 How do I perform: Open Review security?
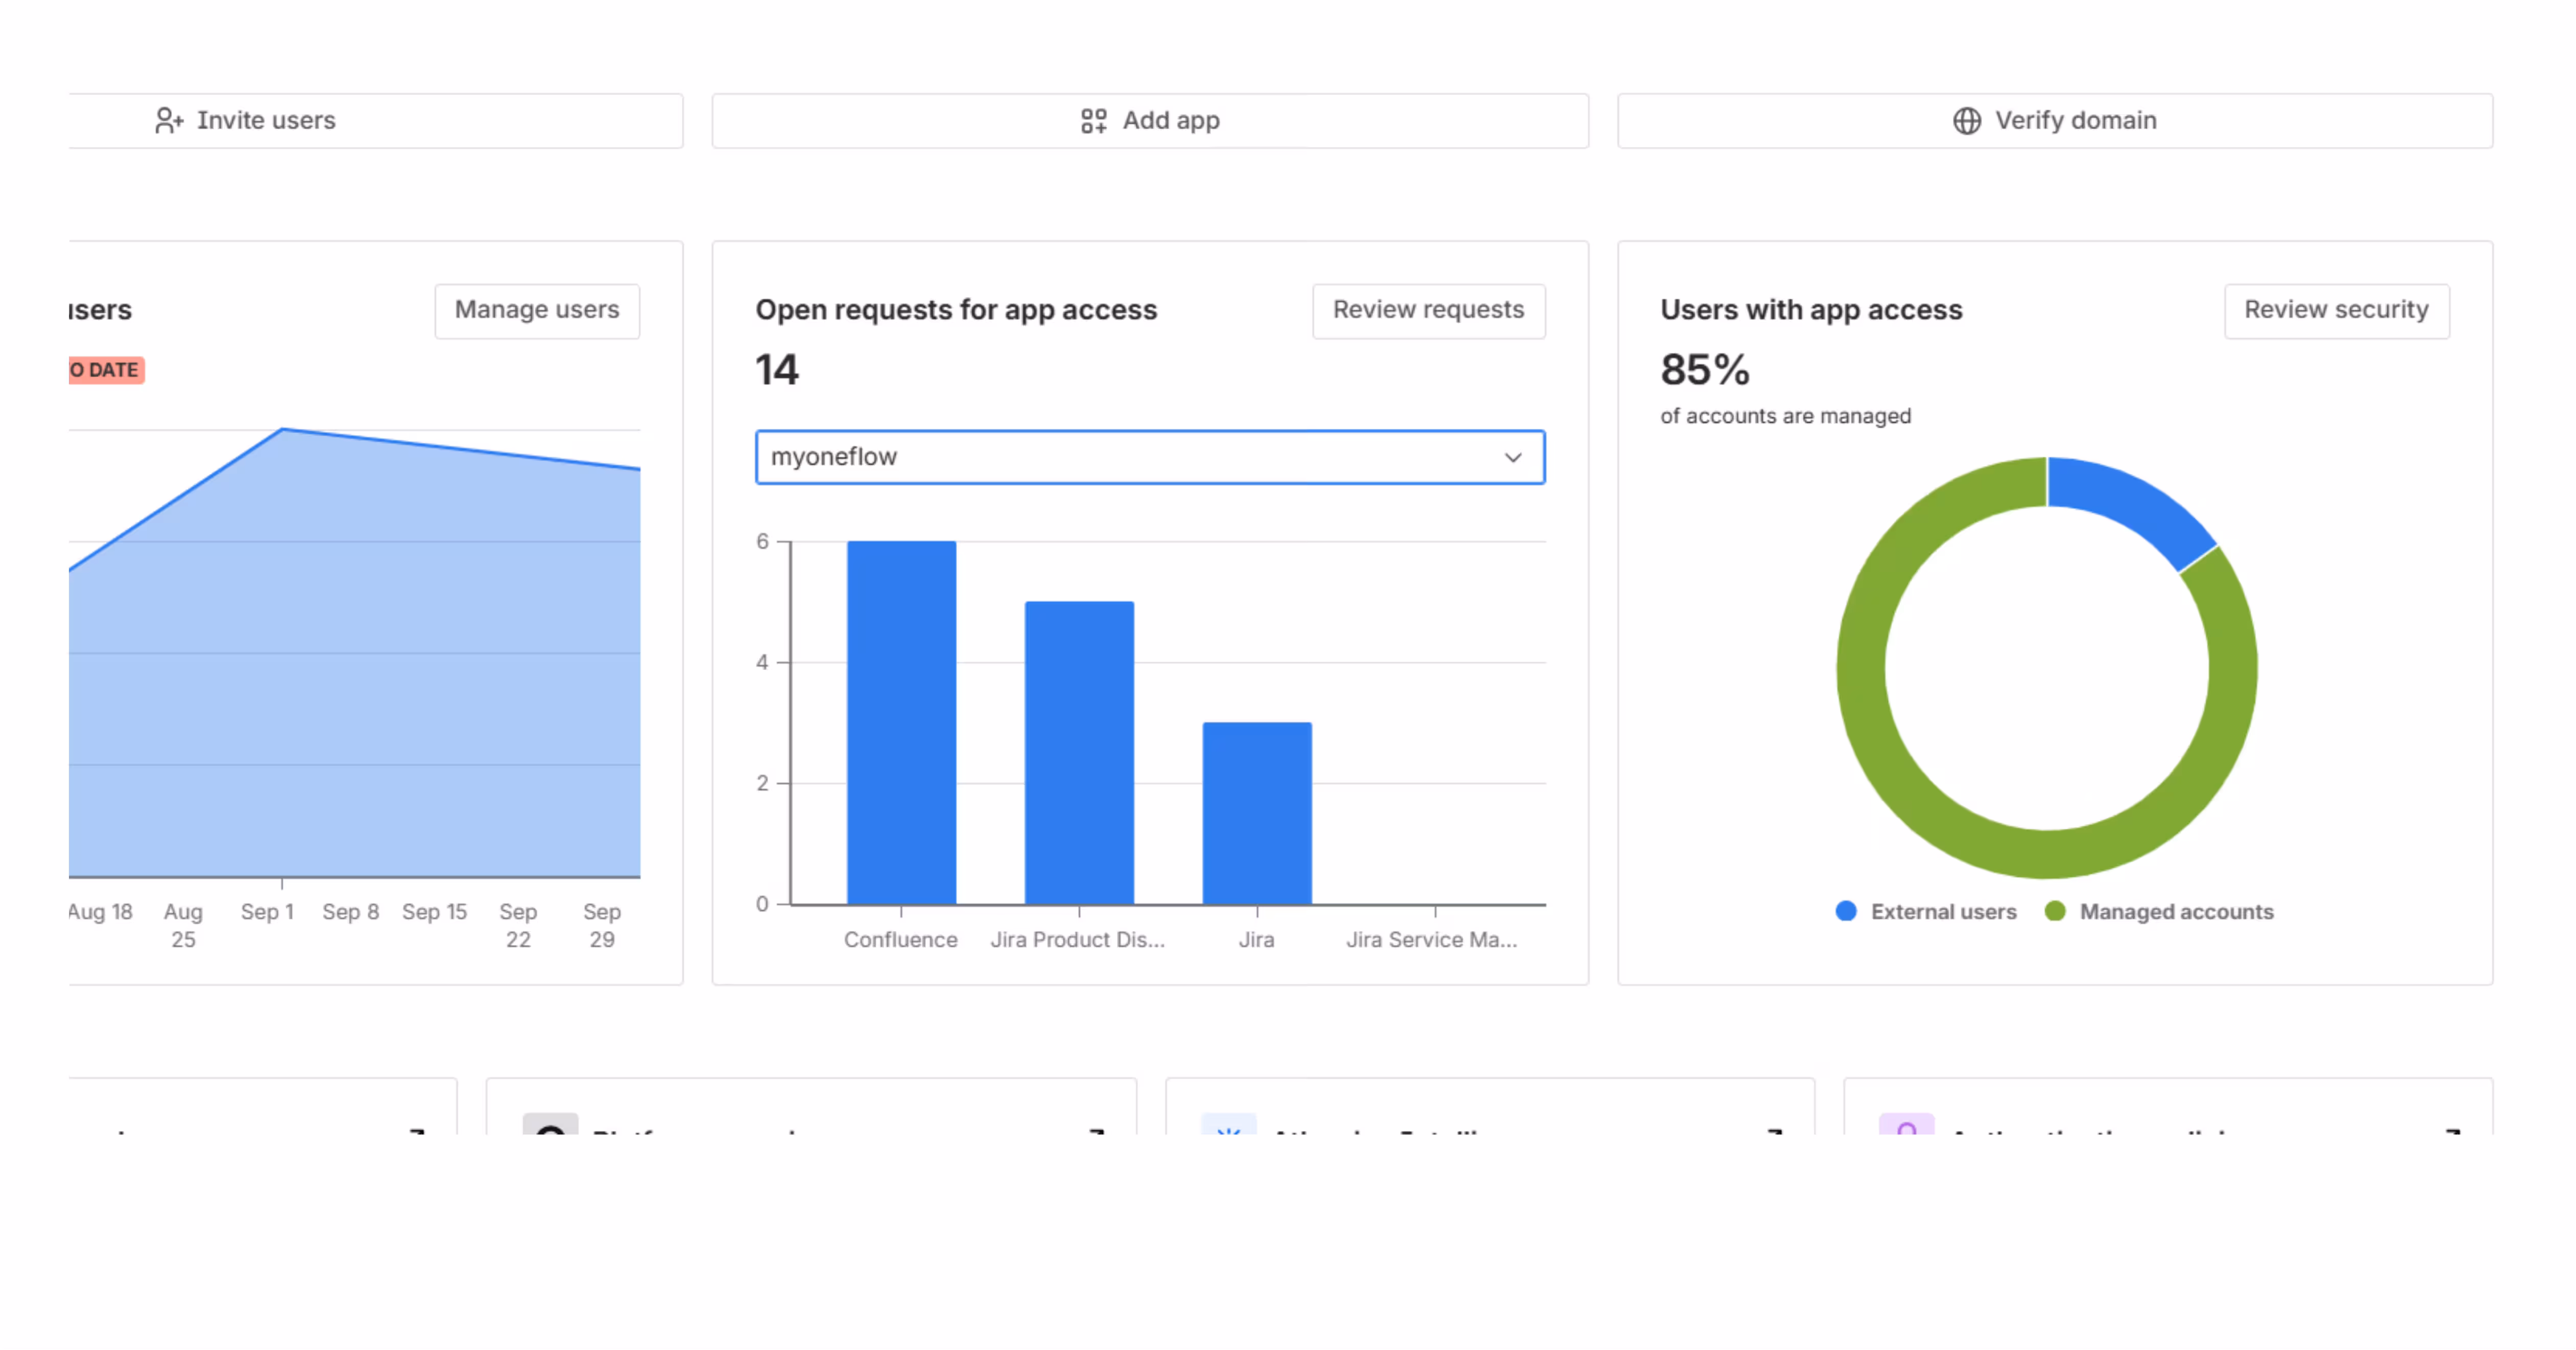click(x=2336, y=310)
